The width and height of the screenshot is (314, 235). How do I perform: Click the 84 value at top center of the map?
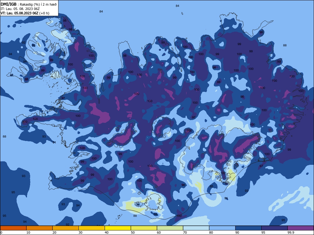[177, 6]
